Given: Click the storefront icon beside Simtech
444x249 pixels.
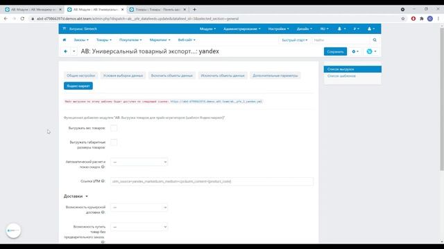Looking at the screenshot, I should tap(65, 29).
